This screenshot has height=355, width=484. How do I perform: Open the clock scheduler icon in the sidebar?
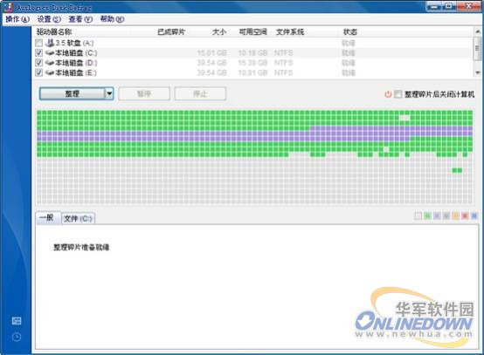pyautogui.click(x=17, y=337)
